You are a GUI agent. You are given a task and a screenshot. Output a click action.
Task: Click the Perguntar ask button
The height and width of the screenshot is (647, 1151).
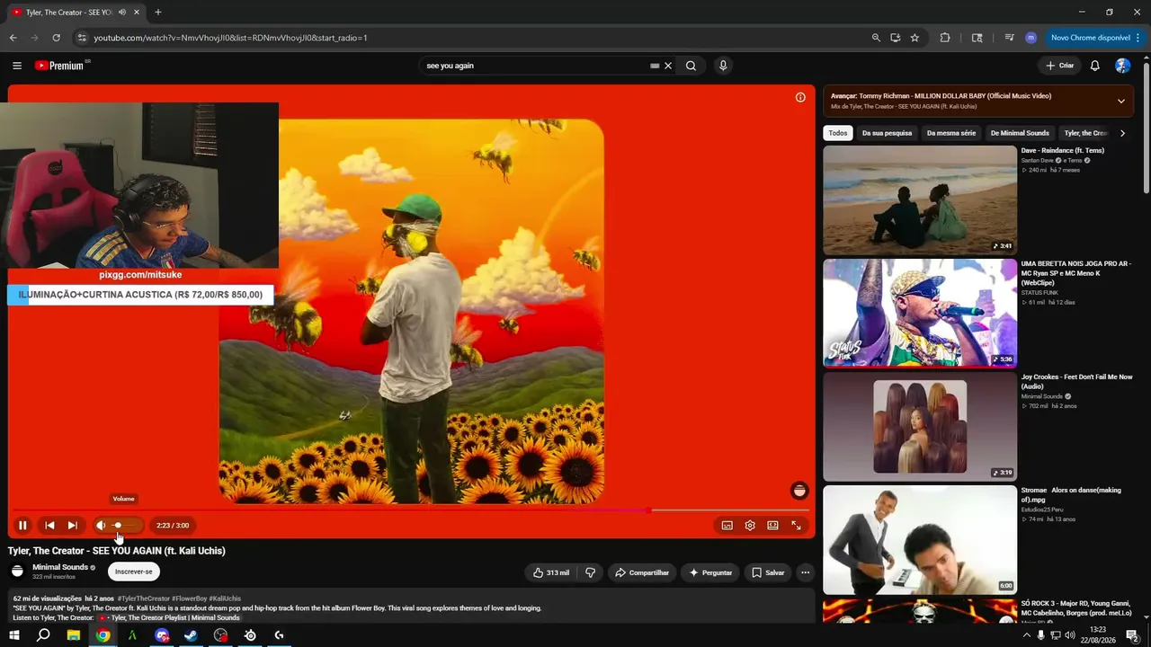click(x=710, y=572)
